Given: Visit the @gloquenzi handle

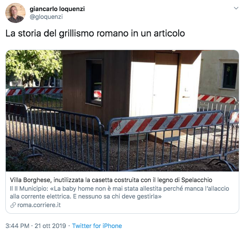Looking at the screenshot, I should click(x=46, y=17).
